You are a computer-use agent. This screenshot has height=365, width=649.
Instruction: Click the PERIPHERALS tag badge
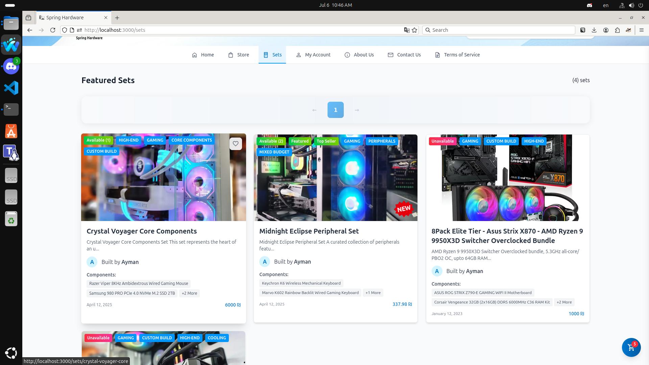coord(382,141)
